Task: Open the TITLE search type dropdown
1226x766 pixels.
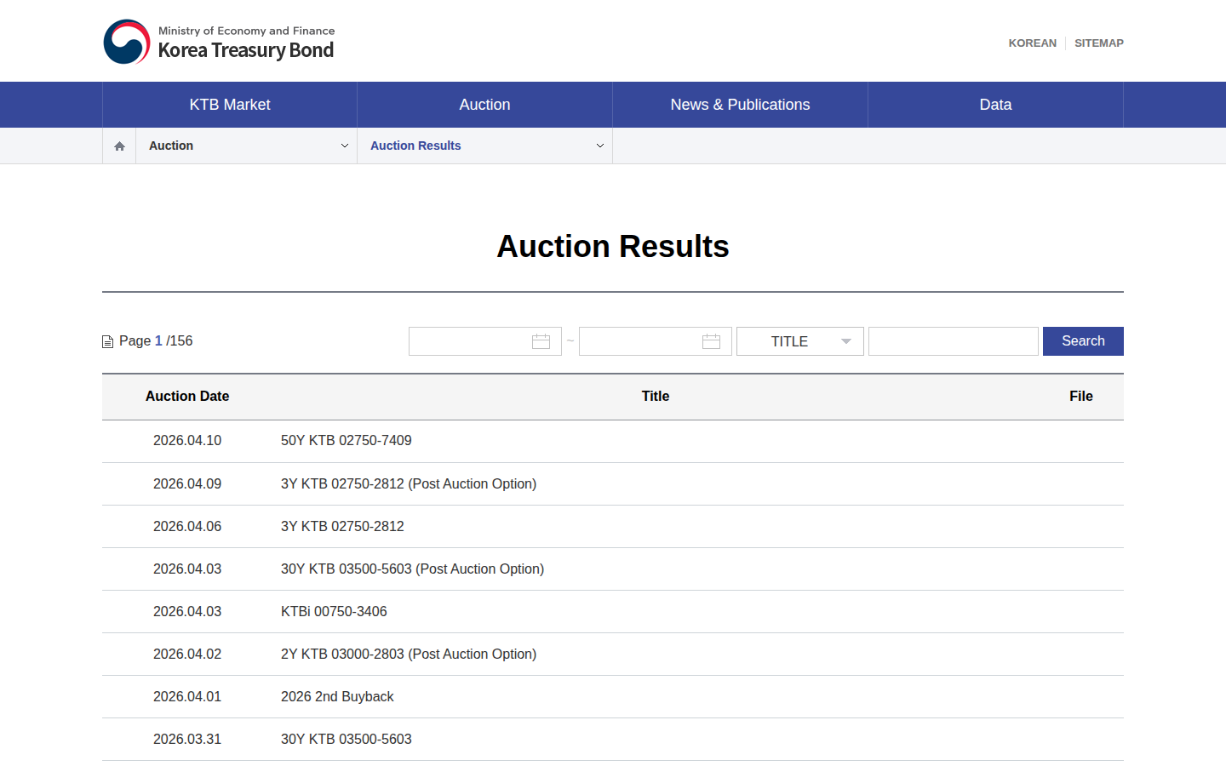Action: coord(800,341)
